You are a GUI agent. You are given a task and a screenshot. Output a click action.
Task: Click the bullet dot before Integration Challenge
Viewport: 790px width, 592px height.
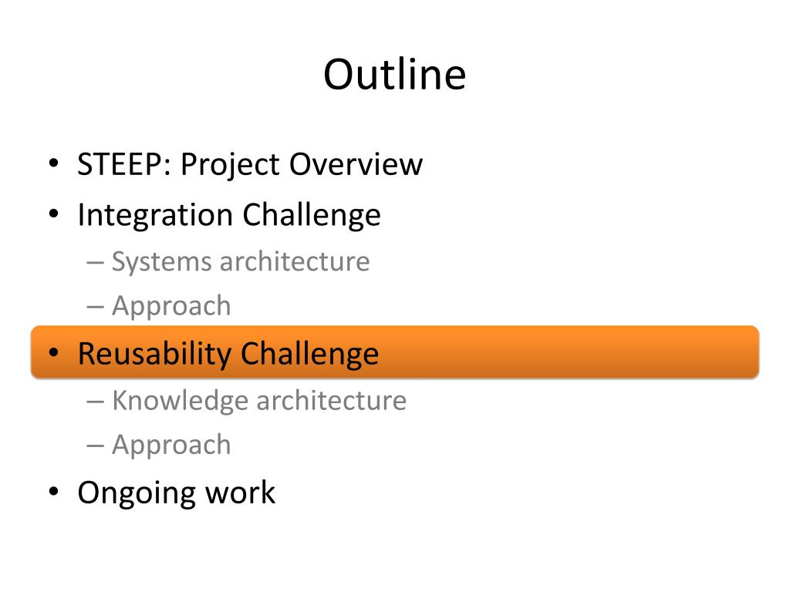pos(53,214)
